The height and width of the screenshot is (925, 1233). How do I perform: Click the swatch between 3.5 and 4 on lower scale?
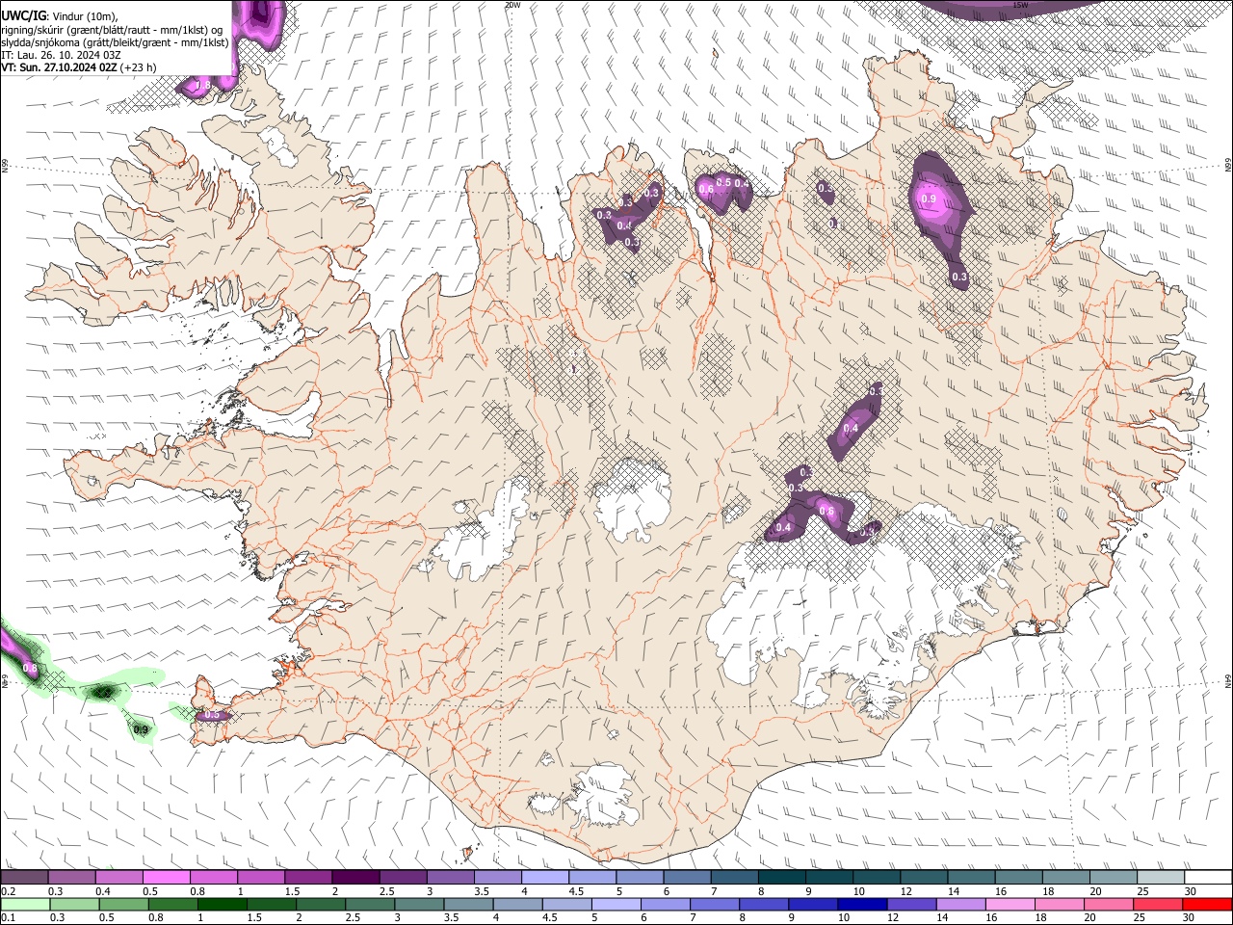coord(469,904)
